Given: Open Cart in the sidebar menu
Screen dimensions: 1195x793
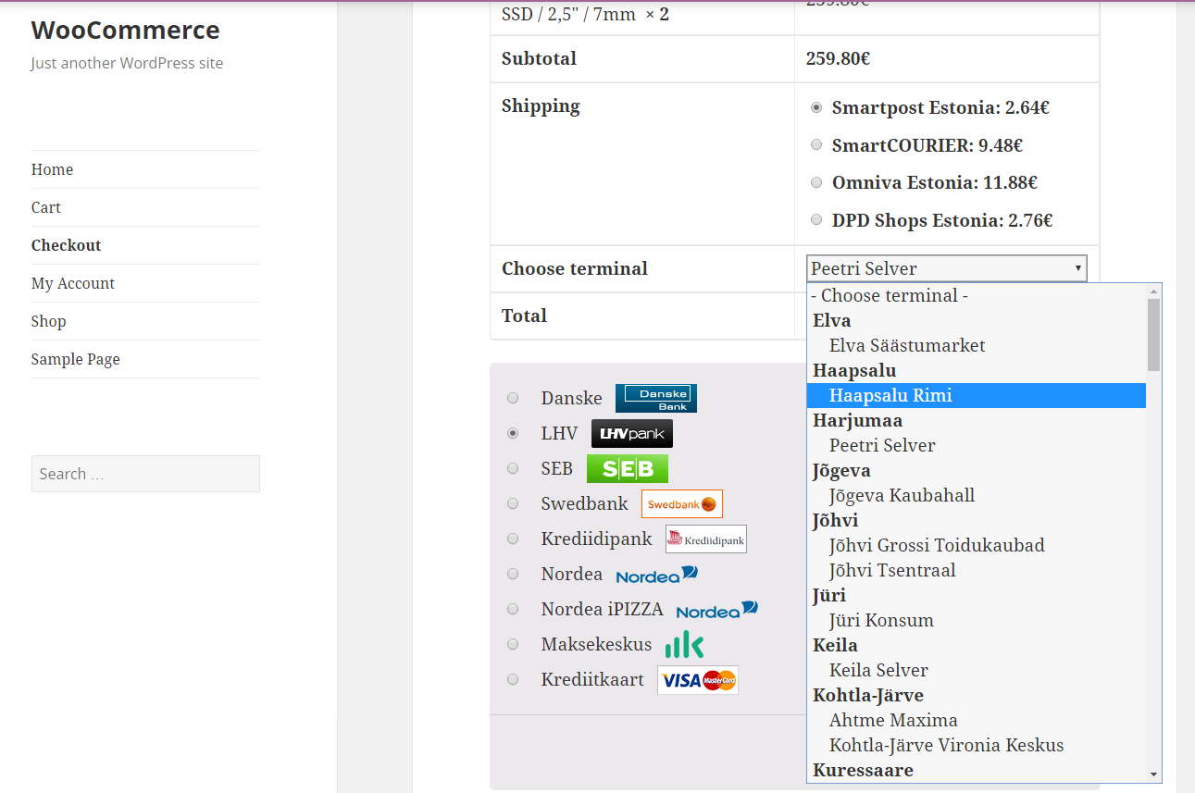Looking at the screenshot, I should coord(46,207).
